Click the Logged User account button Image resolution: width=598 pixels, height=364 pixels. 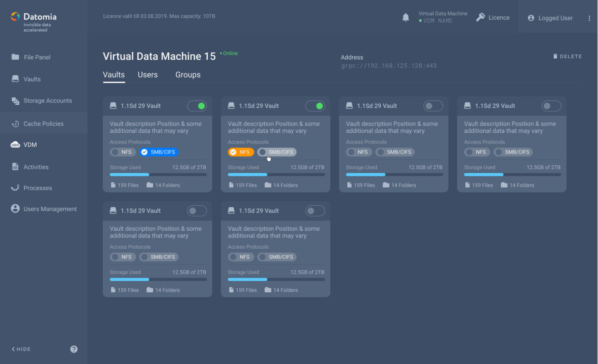(550, 18)
